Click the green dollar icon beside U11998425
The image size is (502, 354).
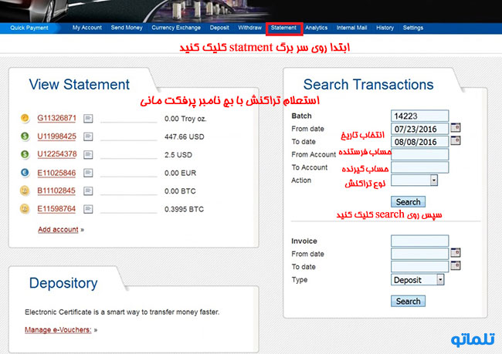coord(25,137)
